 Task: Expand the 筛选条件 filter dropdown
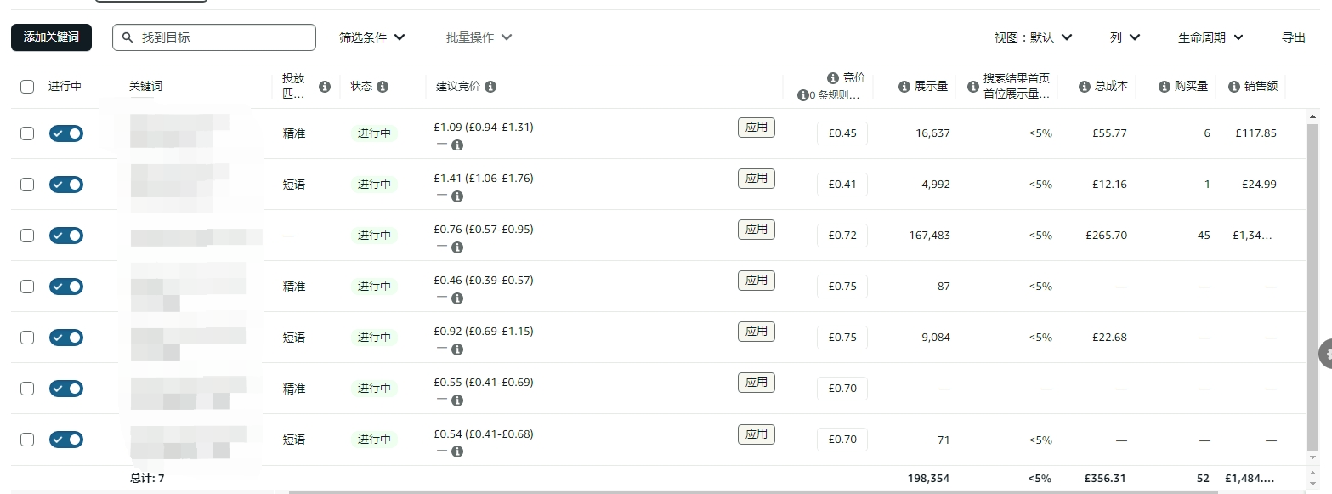[x=371, y=37]
